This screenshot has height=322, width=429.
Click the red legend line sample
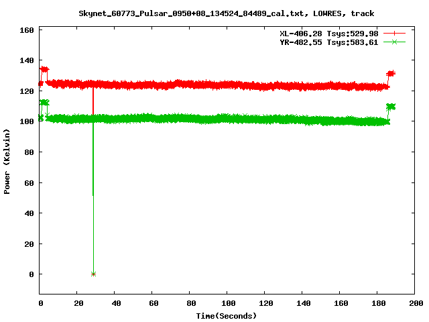[x=394, y=34]
